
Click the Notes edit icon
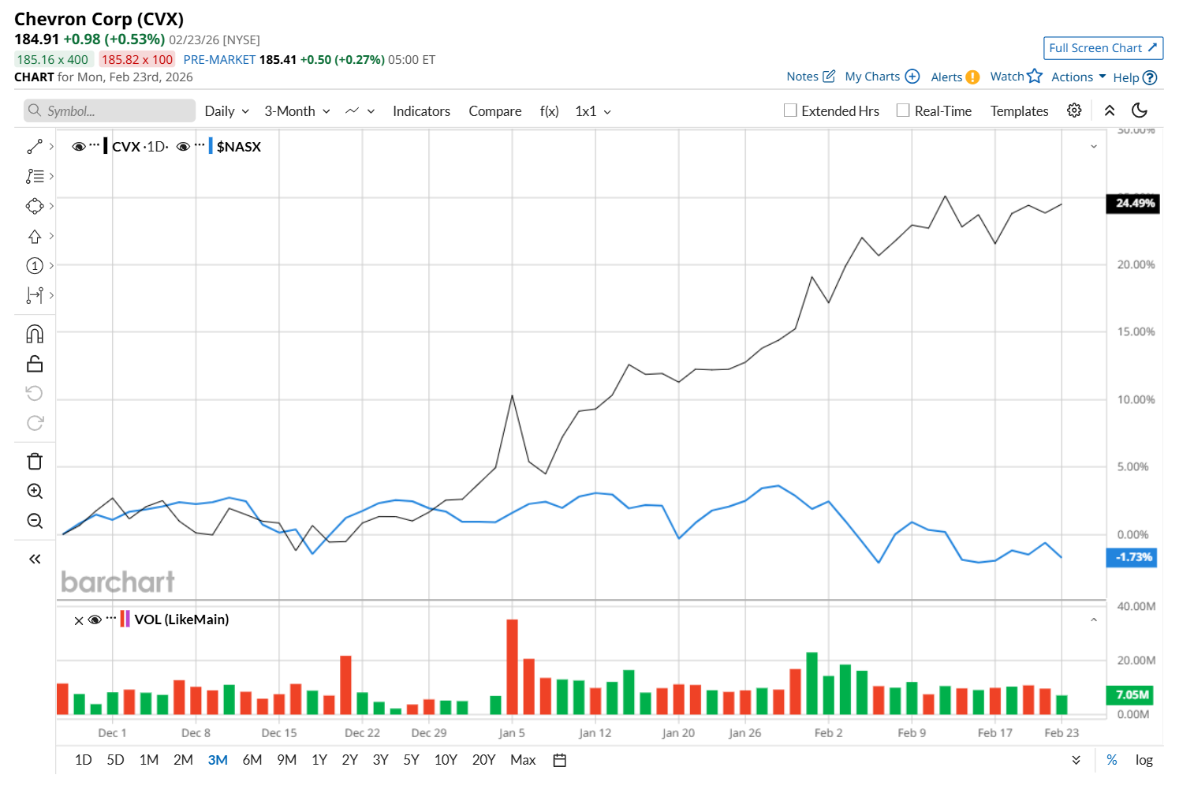(x=829, y=77)
